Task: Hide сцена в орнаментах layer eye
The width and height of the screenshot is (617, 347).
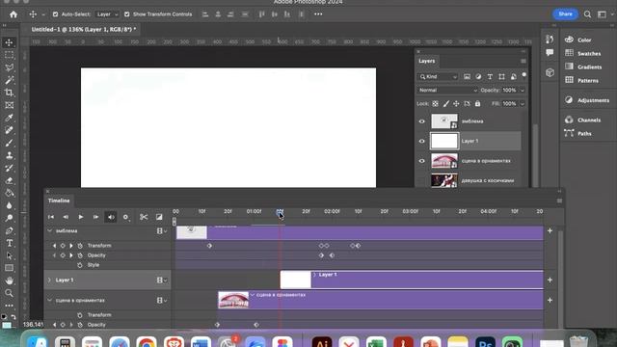Action: [422, 161]
